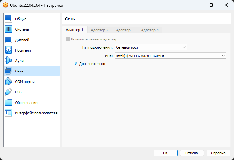Select the Аудио speaker icon
This screenshot has width=234, height=160.
coord(8,61)
